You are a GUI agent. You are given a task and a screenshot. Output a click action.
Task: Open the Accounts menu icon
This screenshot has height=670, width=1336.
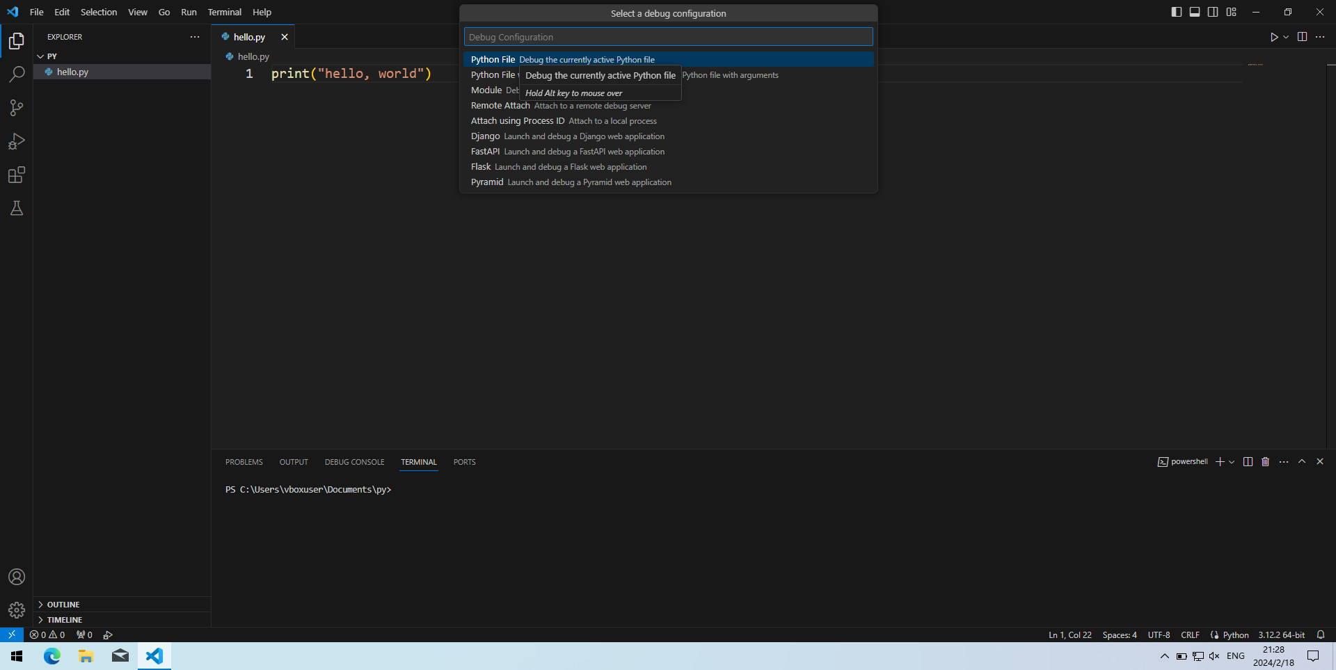coord(17,577)
